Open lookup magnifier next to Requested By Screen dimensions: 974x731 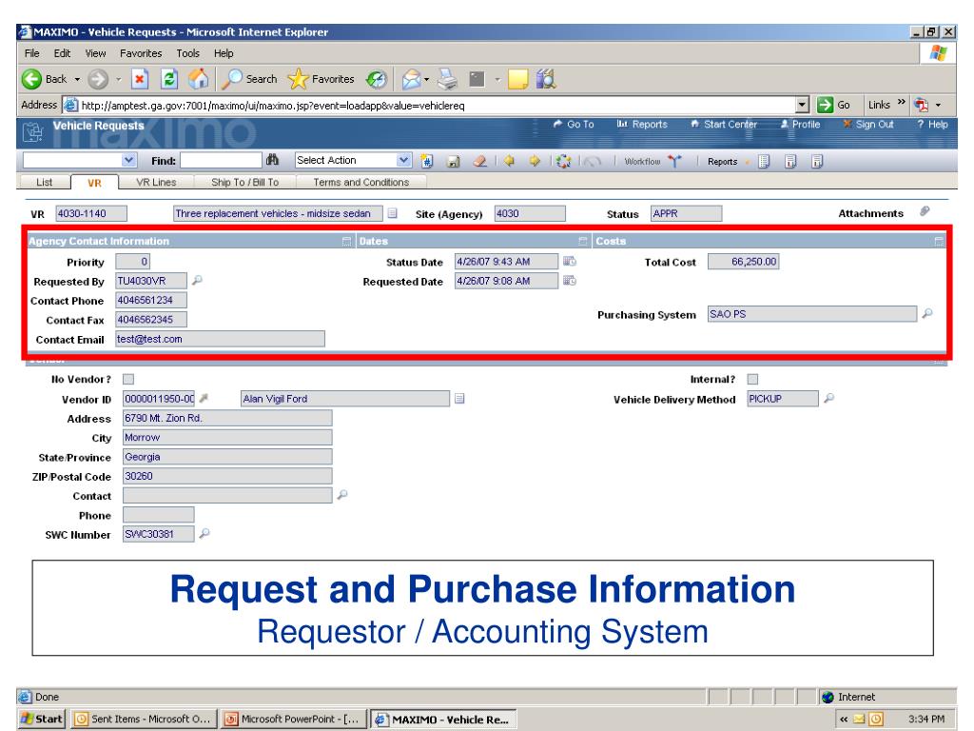click(x=197, y=281)
